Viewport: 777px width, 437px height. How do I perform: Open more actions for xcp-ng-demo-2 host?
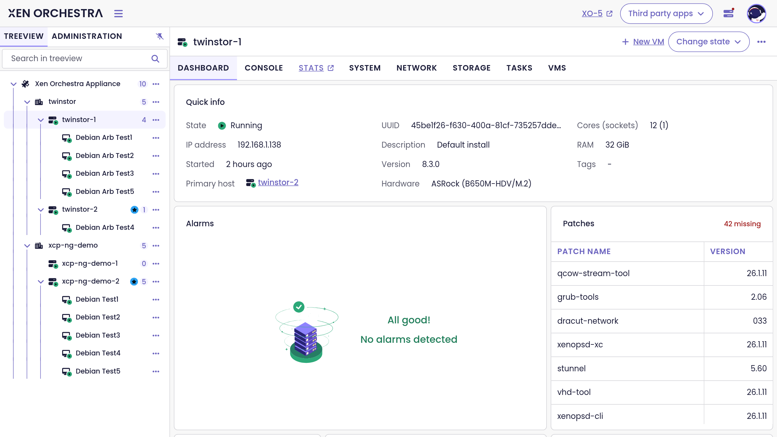click(x=156, y=282)
